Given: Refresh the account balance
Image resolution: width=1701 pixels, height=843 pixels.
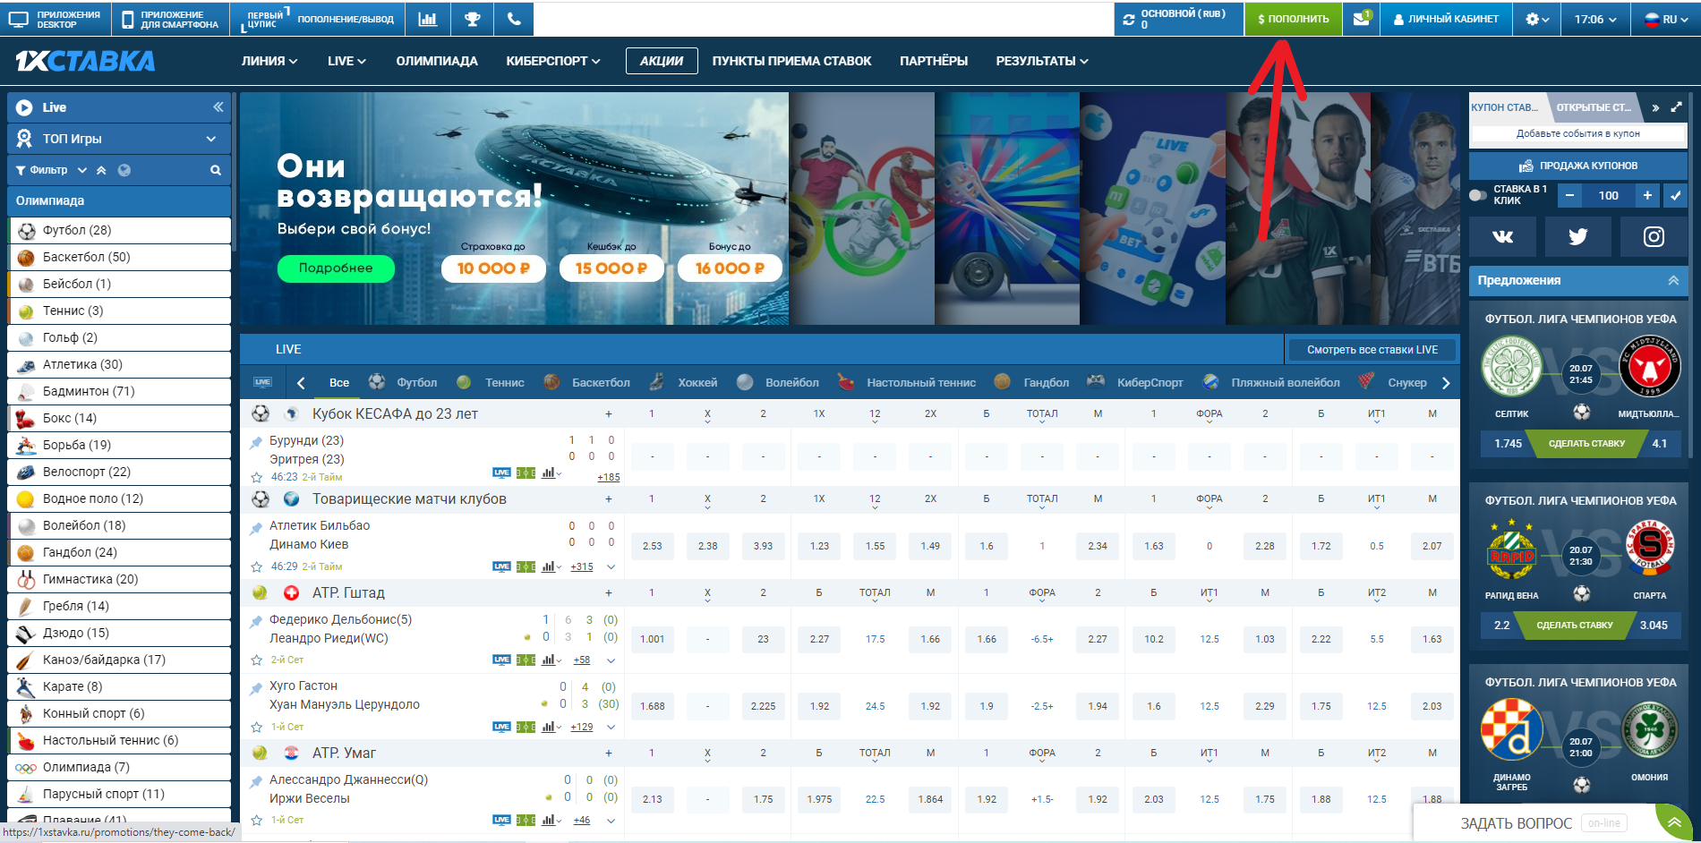Looking at the screenshot, I should 1129,19.
